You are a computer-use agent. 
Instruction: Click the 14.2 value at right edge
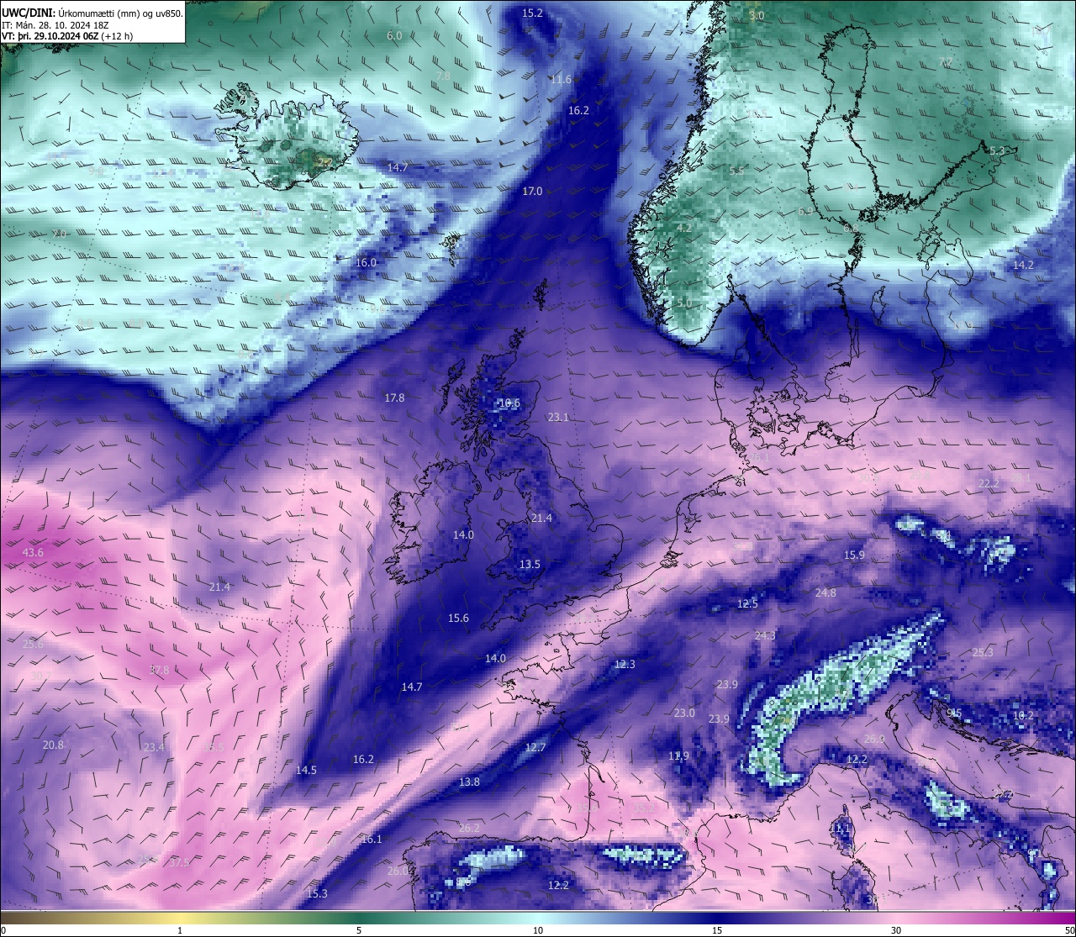[x=1023, y=266]
